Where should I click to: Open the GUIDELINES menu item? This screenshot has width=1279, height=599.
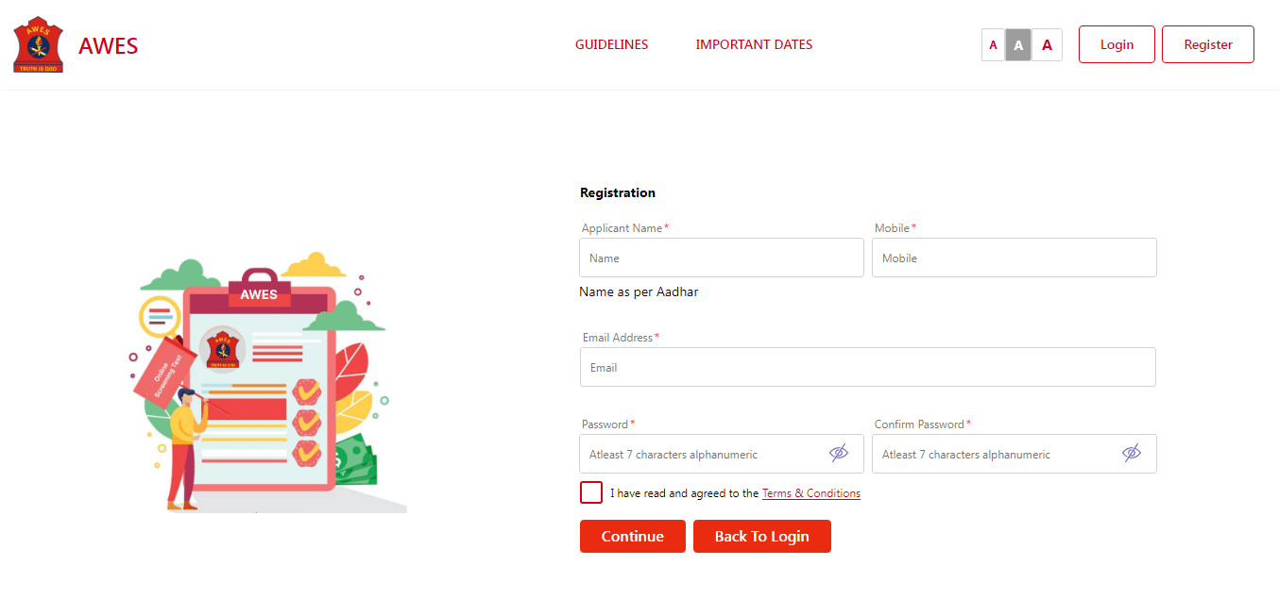(x=611, y=44)
